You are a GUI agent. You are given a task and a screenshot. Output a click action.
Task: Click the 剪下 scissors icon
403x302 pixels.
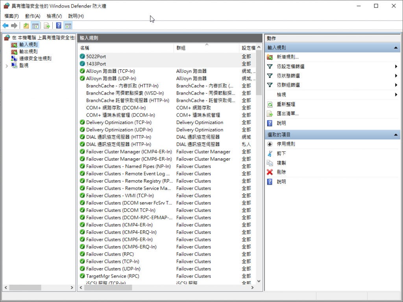tap(270, 154)
